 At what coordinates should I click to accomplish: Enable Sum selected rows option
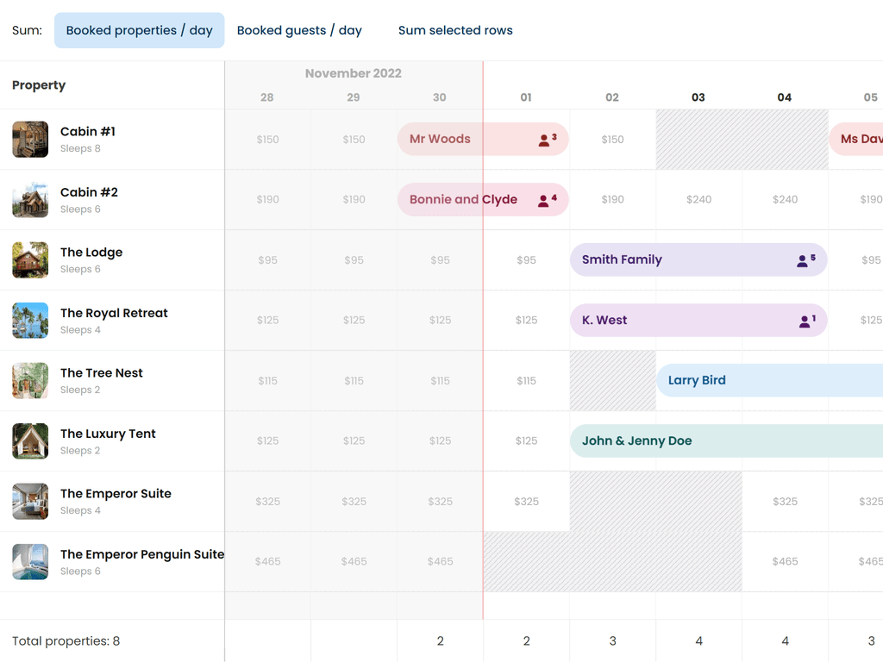455,30
